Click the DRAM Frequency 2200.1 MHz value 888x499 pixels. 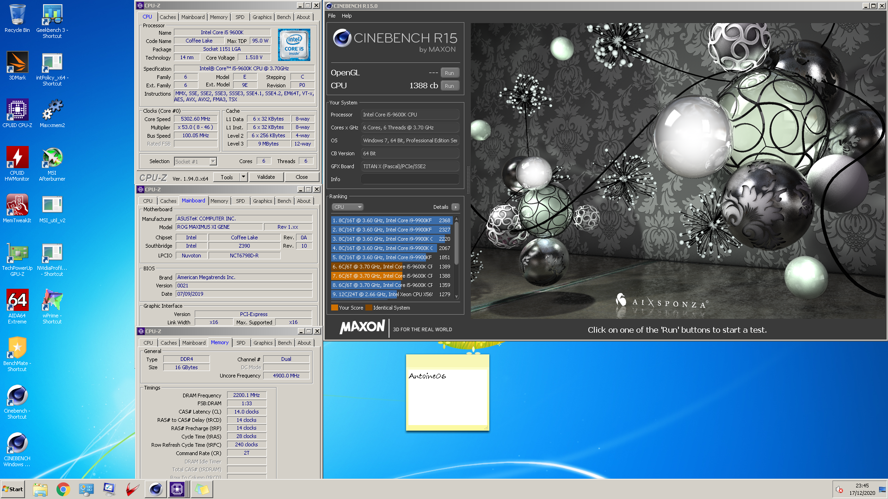[247, 395]
